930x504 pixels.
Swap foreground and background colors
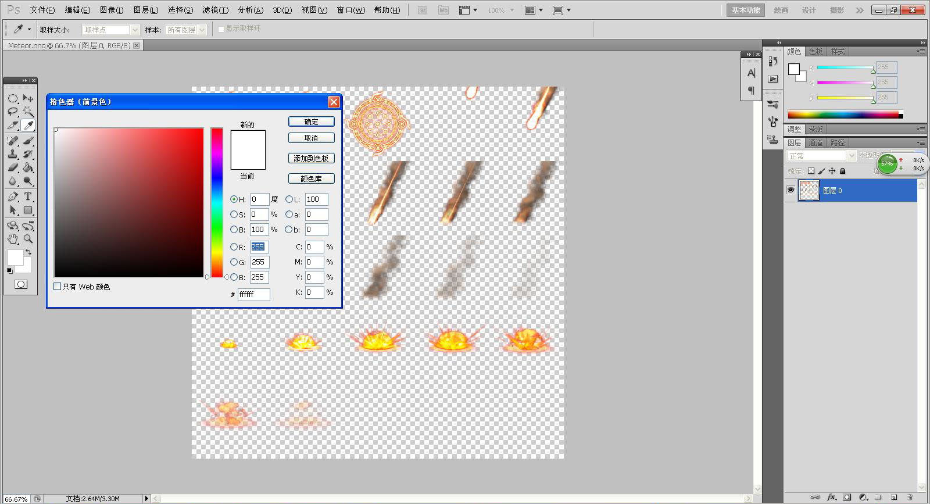pyautogui.click(x=28, y=252)
